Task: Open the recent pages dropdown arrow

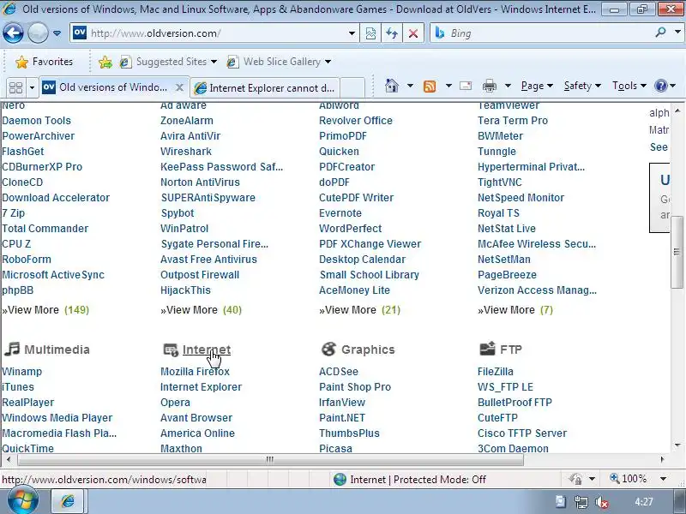Action: point(57,33)
